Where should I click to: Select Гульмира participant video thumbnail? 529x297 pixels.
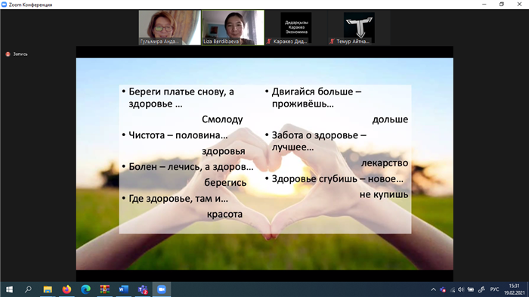click(x=170, y=27)
